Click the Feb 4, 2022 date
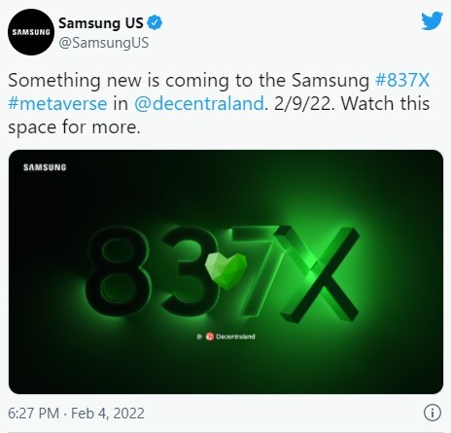Viewport: 451px width, 433px height. [108, 414]
